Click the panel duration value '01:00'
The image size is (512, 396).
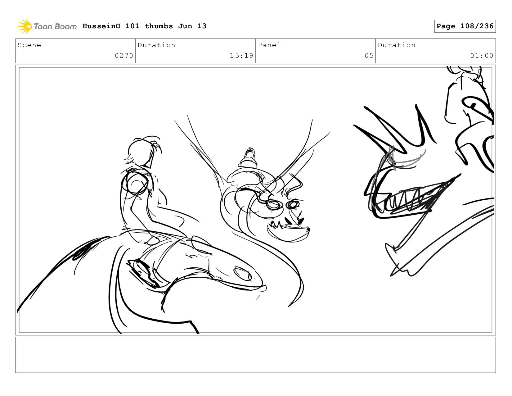pyautogui.click(x=482, y=56)
